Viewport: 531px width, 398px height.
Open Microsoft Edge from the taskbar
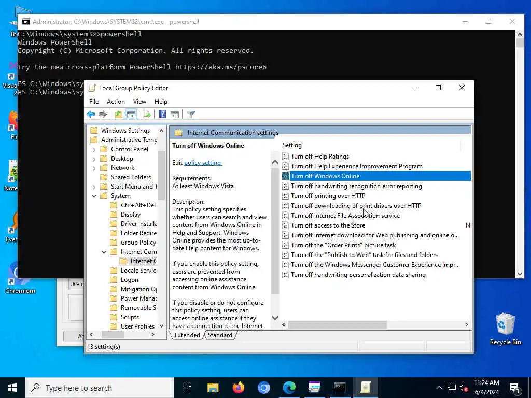pos(289,388)
